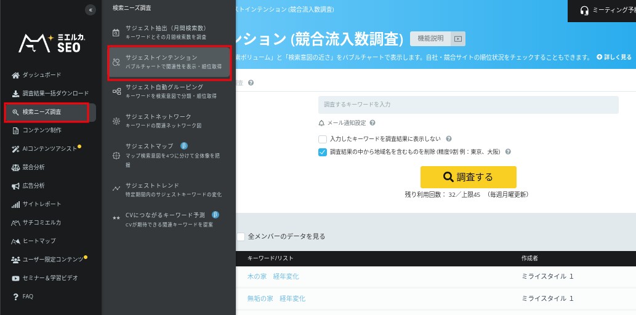636x315 pixels.
Task: Expand the 検索ニーズ調査 sidebar menu
Action: click(x=42, y=112)
